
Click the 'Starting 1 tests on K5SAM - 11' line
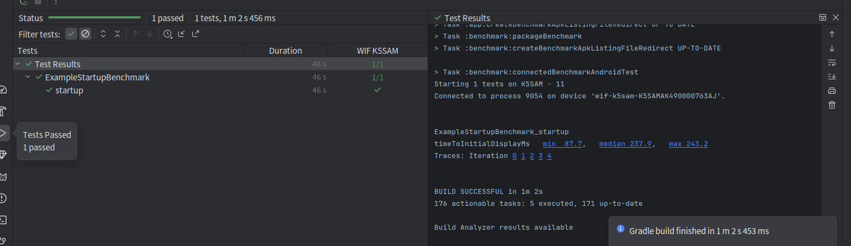(499, 84)
